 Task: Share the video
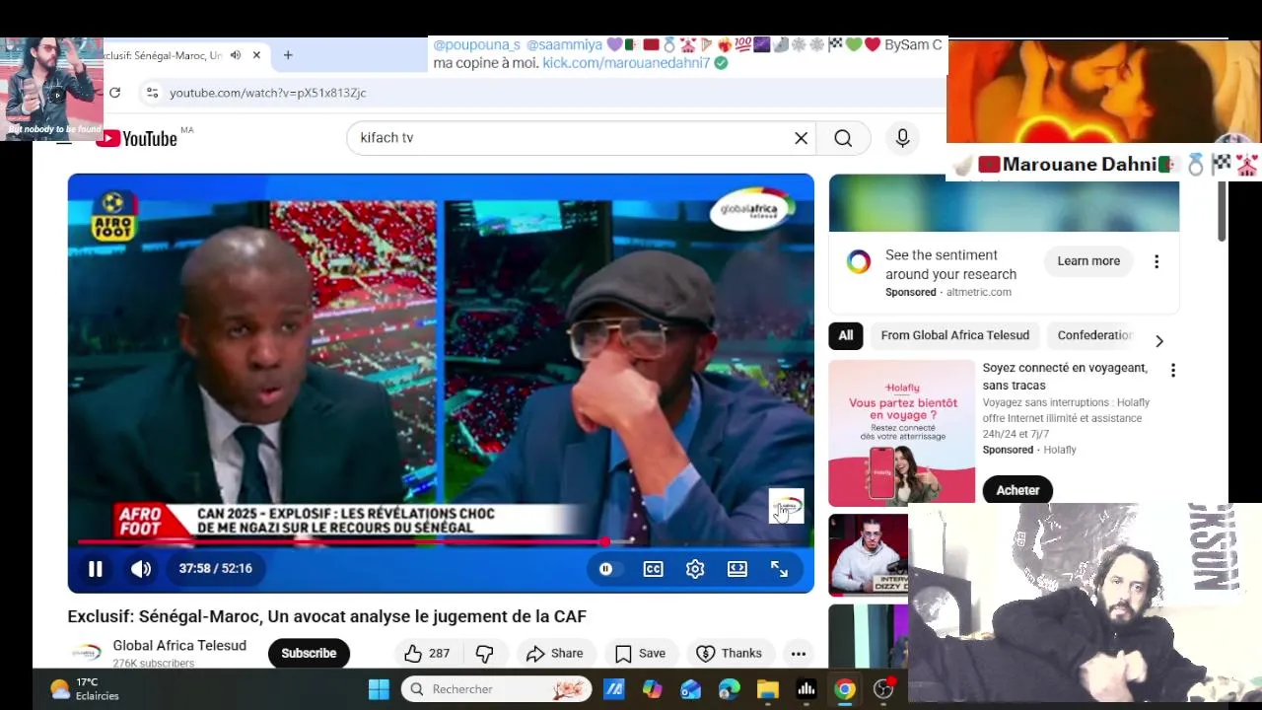(x=554, y=653)
